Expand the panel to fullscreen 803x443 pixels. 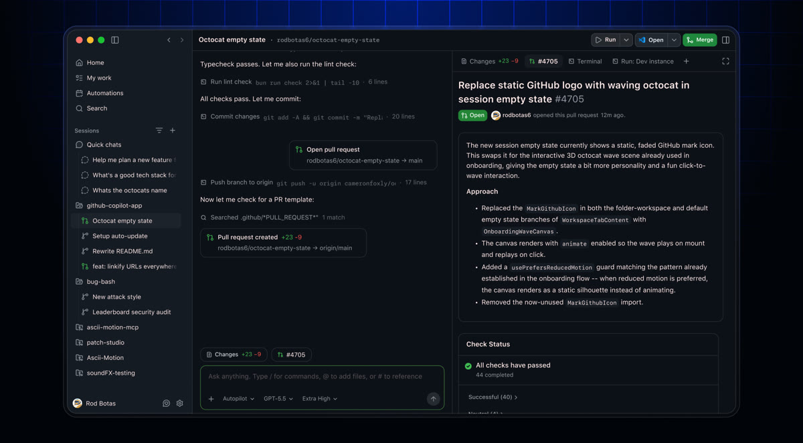point(725,62)
